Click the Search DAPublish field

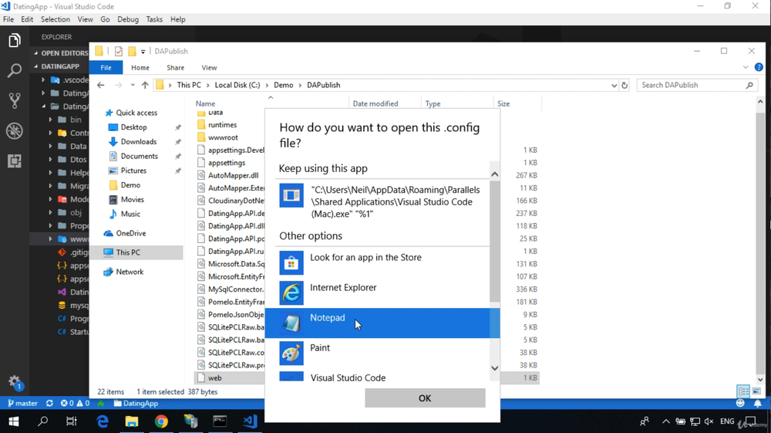point(697,85)
